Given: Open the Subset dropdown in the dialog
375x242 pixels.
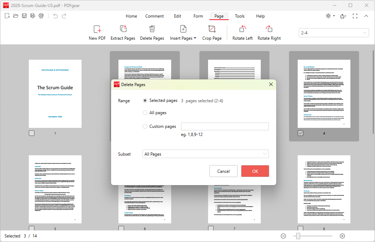Looking at the screenshot, I should (205, 154).
